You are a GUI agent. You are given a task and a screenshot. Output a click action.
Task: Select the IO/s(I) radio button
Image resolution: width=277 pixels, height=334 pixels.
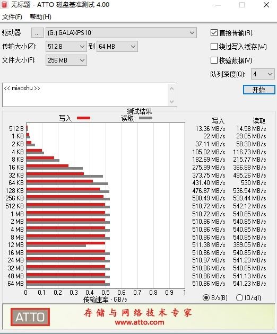coord(239,297)
